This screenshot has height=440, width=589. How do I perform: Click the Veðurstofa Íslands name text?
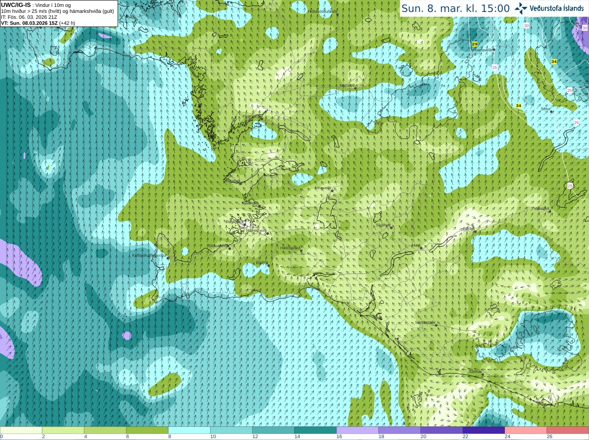557,8
